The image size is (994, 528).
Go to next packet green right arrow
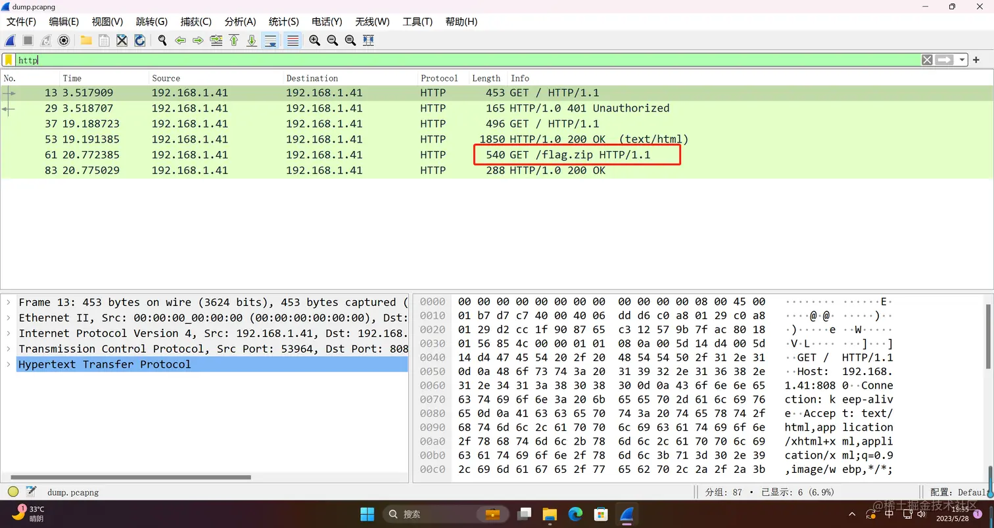[198, 41]
